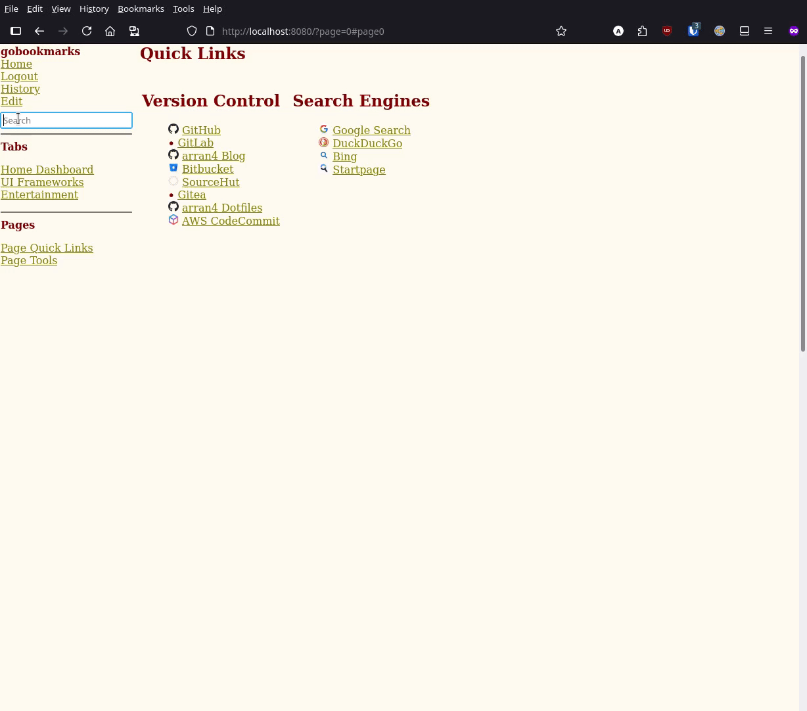Reload the page with refresh icon
This screenshot has width=807, height=711.
pos(87,31)
